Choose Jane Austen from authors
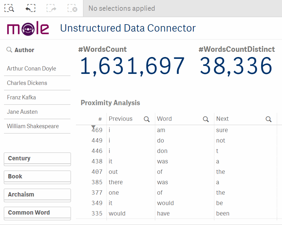Screen dimensions: 282x225 click(x=37, y=112)
